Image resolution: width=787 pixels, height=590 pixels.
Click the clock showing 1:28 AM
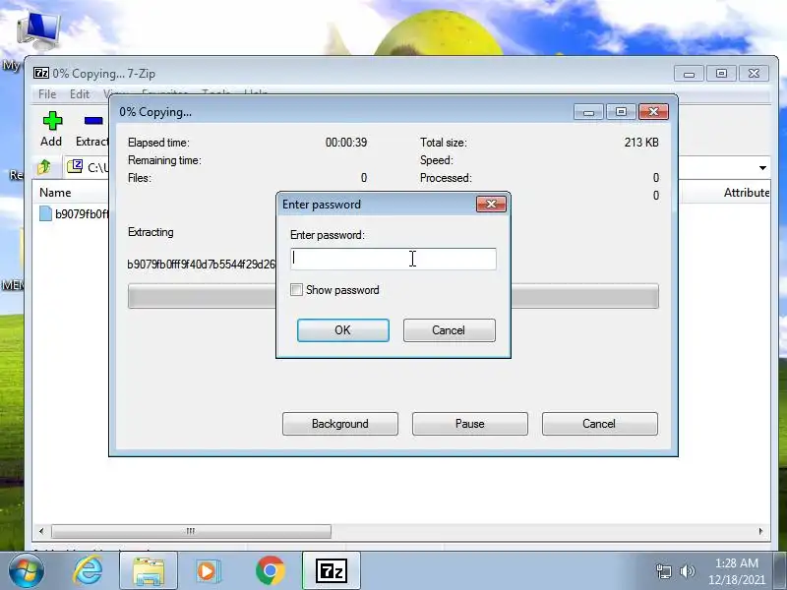(736, 562)
